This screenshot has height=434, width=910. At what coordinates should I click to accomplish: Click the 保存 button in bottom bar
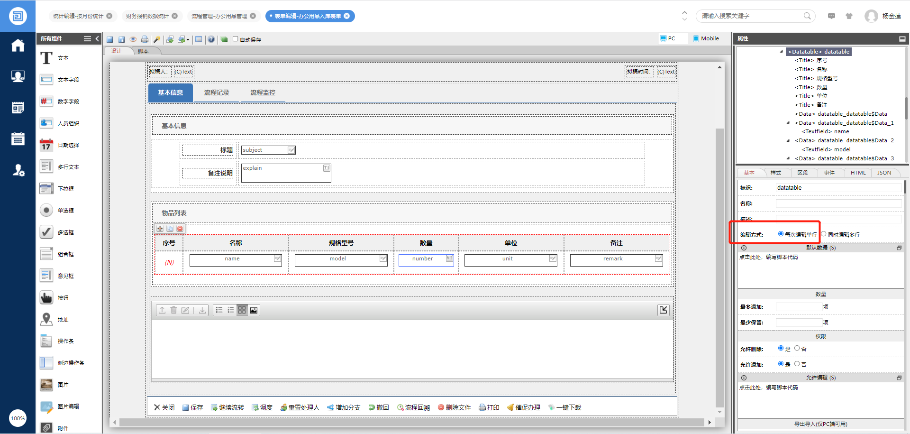(193, 407)
